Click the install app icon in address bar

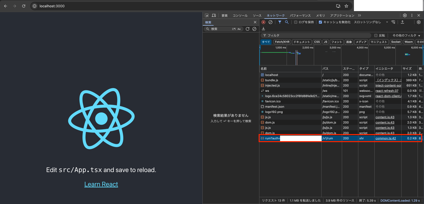[338, 6]
